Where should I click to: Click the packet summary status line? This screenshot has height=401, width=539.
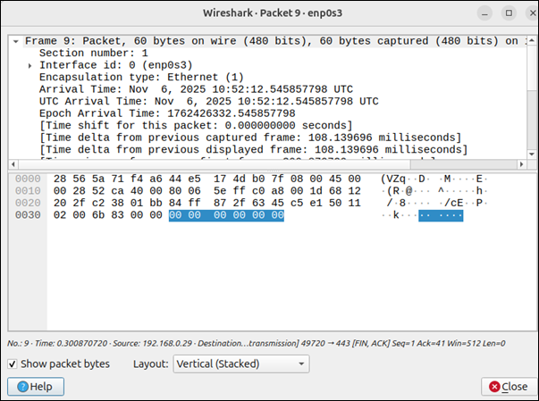257,343
